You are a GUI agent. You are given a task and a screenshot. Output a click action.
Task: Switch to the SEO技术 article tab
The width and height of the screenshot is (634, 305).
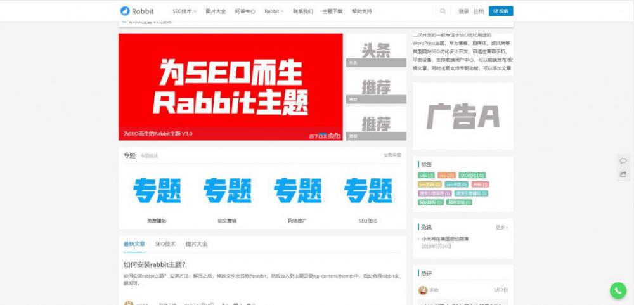(165, 244)
